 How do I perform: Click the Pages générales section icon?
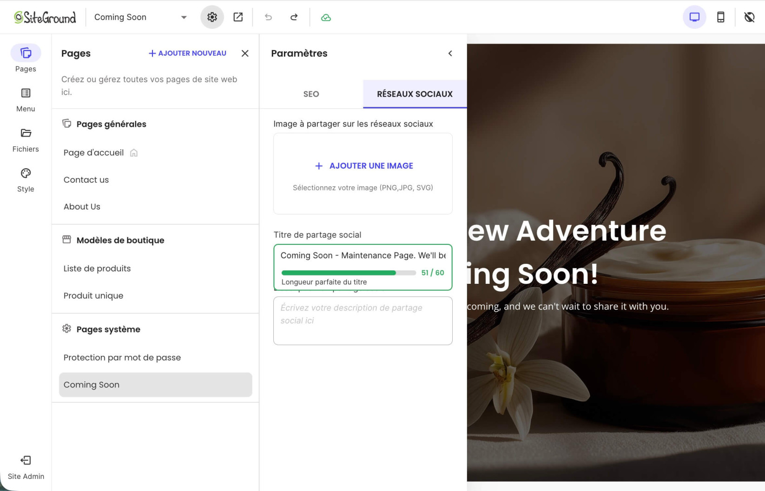coord(67,124)
